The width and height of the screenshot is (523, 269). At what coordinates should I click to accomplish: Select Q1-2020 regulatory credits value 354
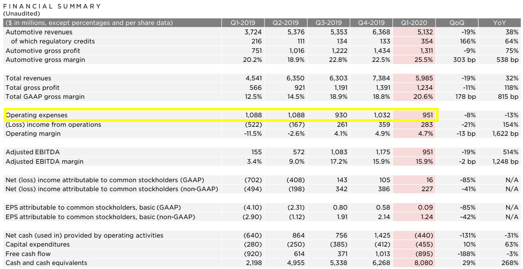click(427, 41)
